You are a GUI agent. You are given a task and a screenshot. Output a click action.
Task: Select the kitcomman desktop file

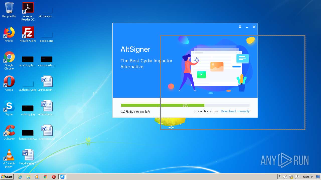(x=47, y=11)
